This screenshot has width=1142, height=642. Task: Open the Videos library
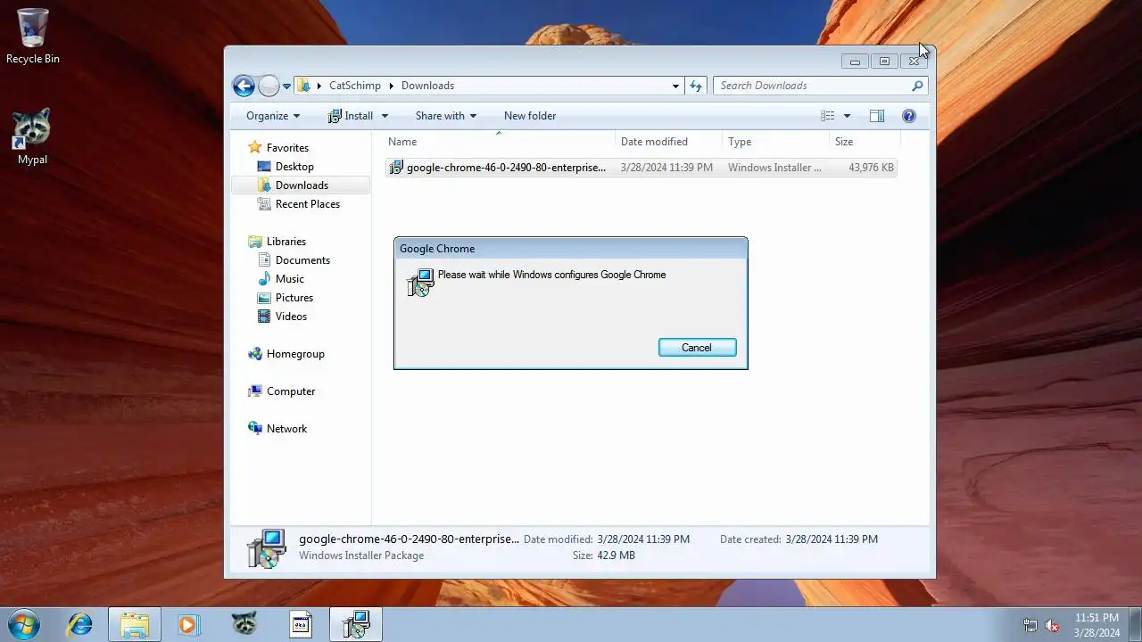291,317
